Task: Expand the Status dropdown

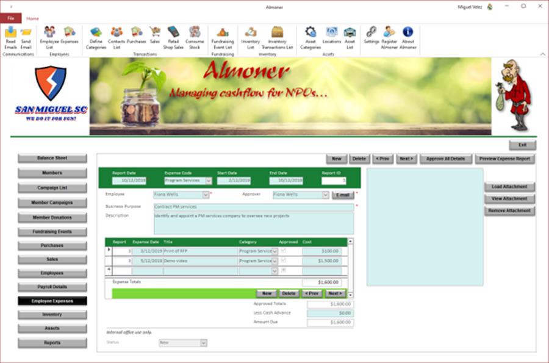Action: (203, 343)
